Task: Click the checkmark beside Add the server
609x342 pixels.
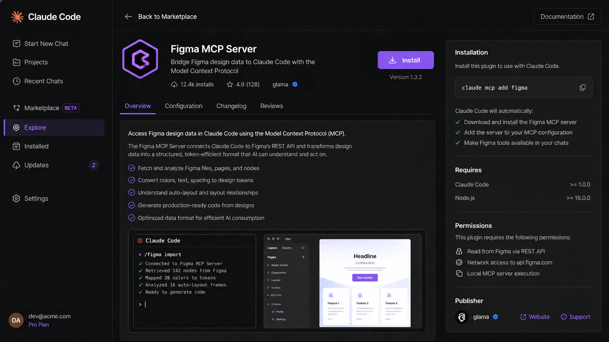Action: (x=457, y=133)
